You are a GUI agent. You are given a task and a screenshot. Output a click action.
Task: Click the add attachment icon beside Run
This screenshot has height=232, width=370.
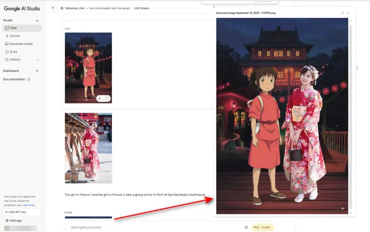click(x=246, y=227)
